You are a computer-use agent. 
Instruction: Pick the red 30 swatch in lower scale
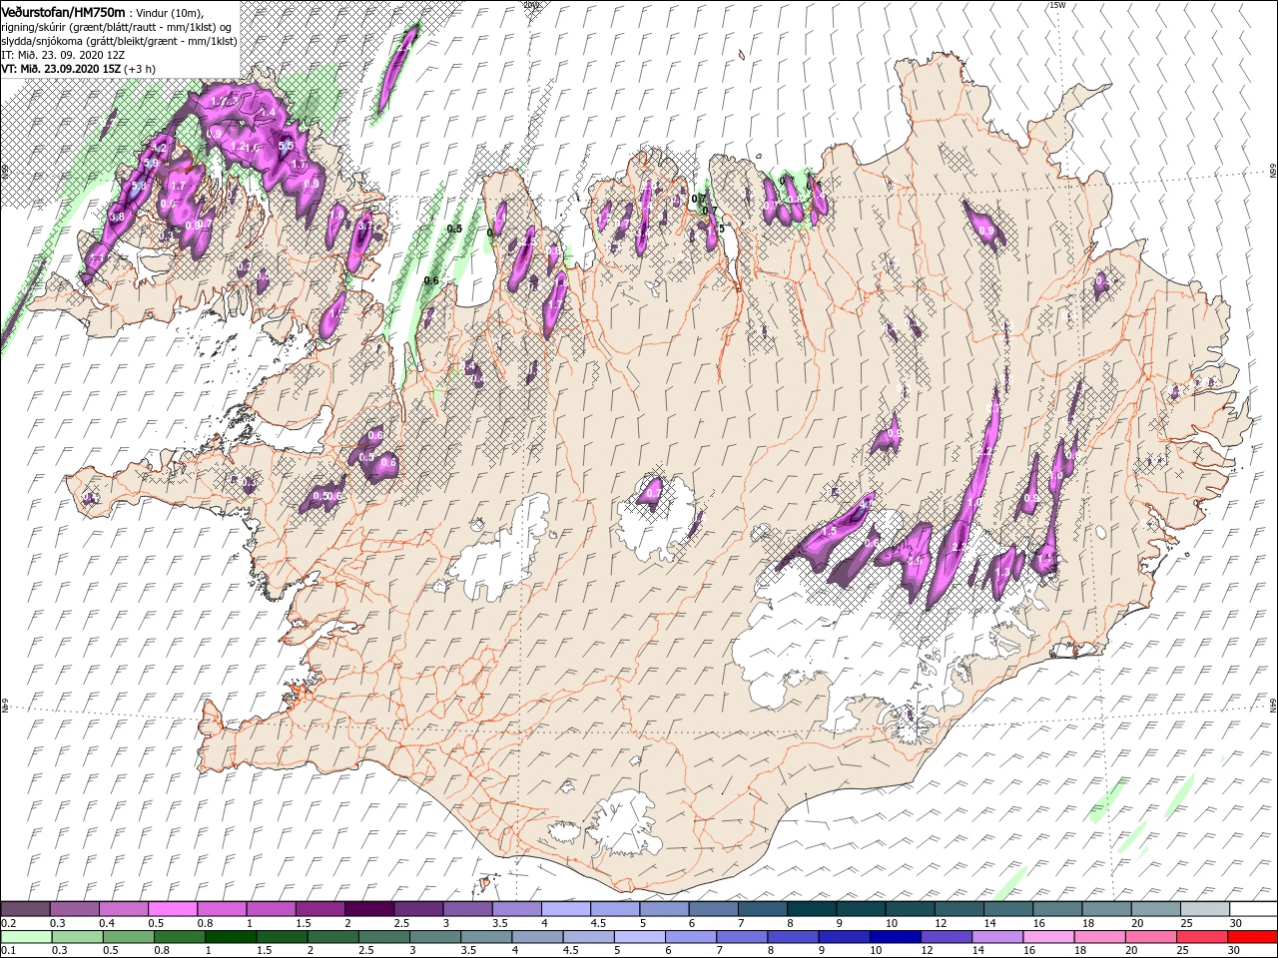click(1252, 937)
